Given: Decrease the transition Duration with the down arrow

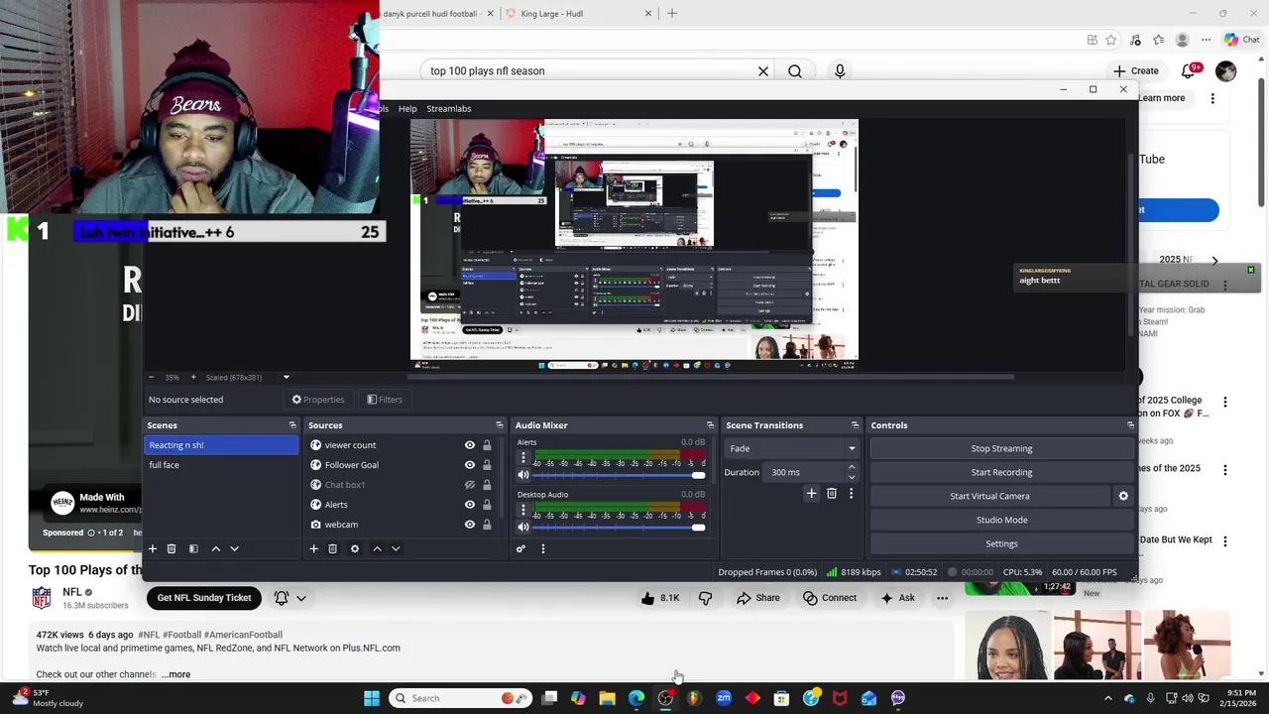Looking at the screenshot, I should click(852, 477).
